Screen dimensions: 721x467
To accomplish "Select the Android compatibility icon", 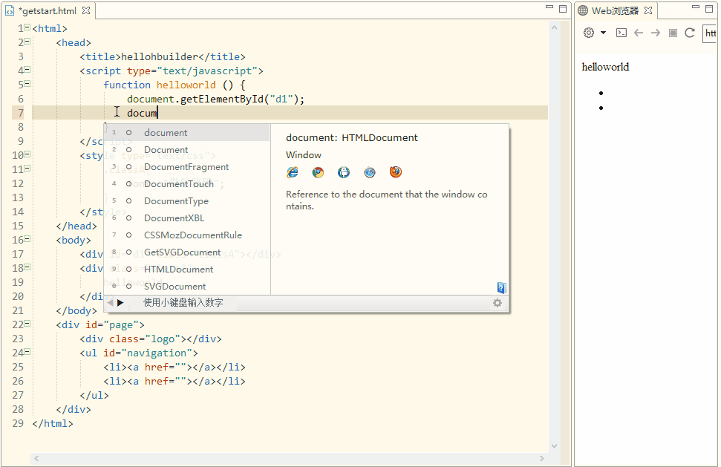I will click(344, 172).
